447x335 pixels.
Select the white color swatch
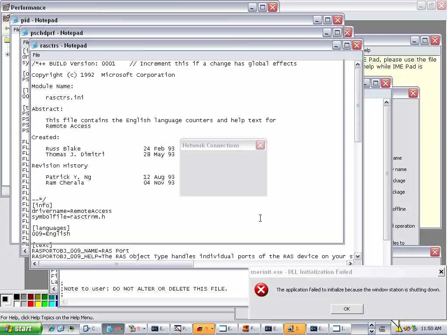(x=17, y=304)
